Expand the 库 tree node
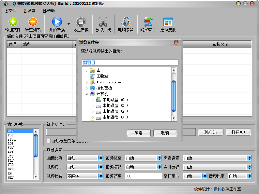Viewport: 259px width, 194px height. tap(86, 71)
